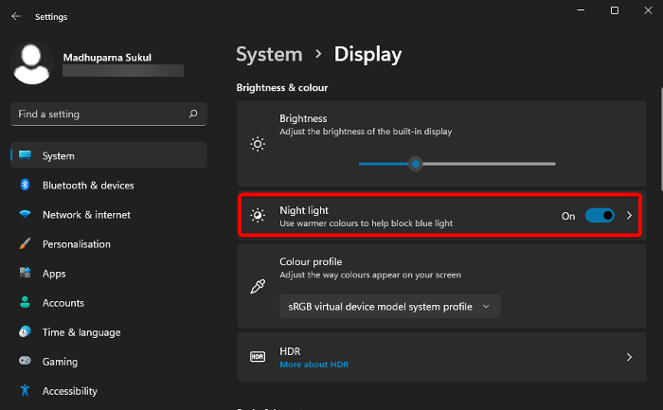
Task: Open the More about HDR link
Action: [314, 365]
